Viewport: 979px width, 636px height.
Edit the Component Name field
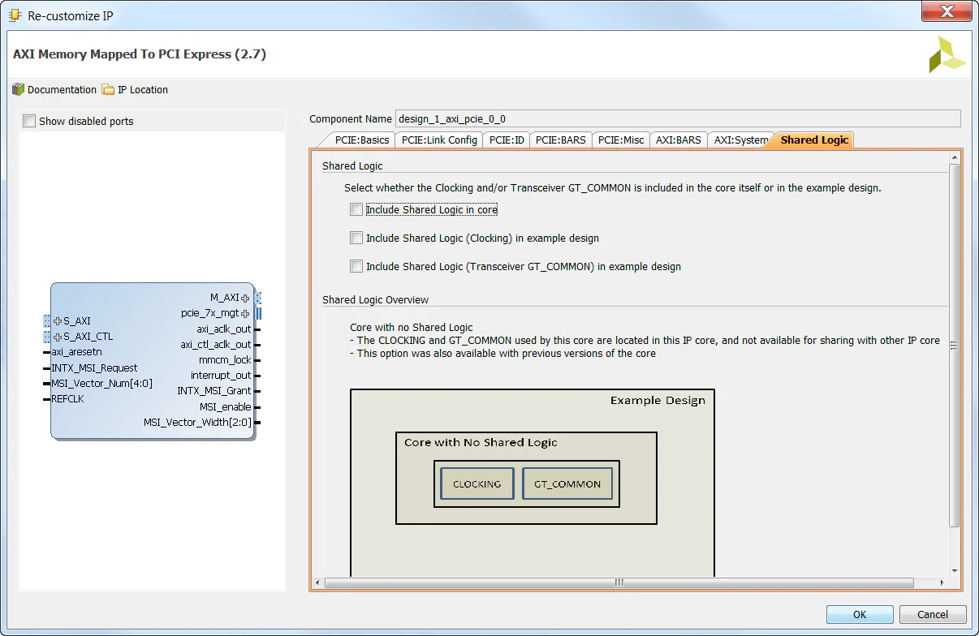[x=568, y=118]
